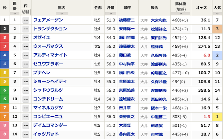Screen dimensions: 223x139
Task: Click odds 1.3 for コンビエーニュ
Action: 207,117
